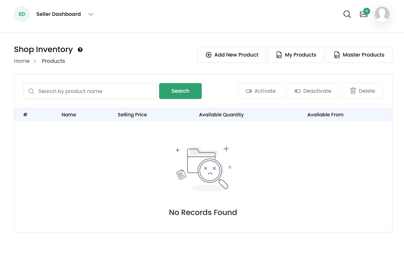The width and height of the screenshot is (404, 270).
Task: Click the Delete button with trash icon
Action: click(x=362, y=91)
